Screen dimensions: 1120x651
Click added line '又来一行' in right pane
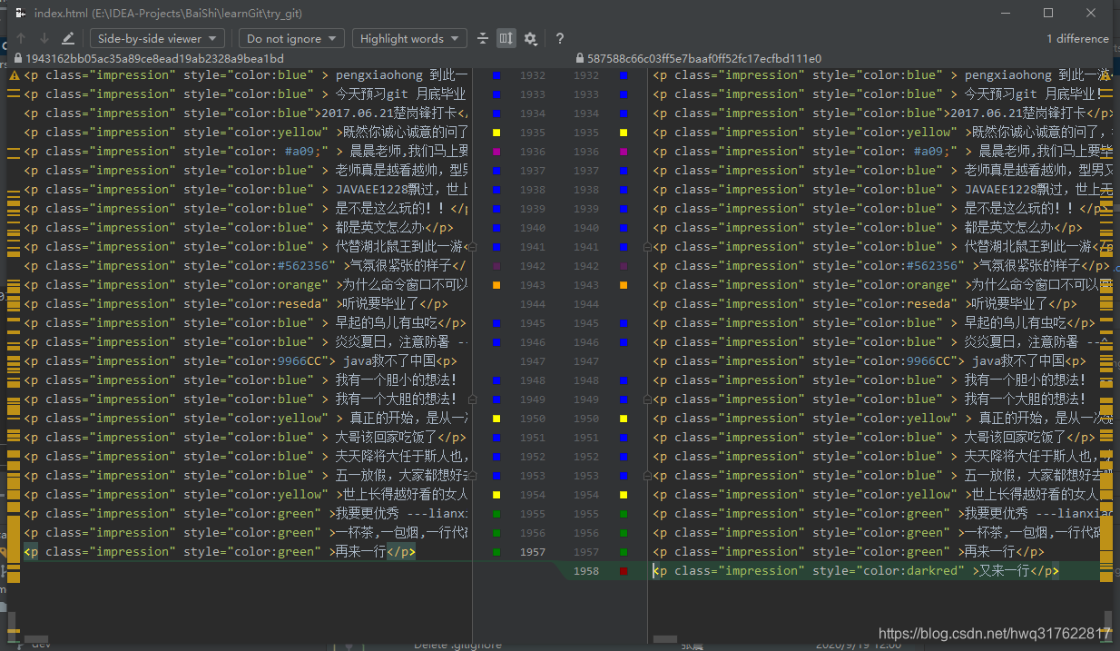pyautogui.click(x=856, y=571)
